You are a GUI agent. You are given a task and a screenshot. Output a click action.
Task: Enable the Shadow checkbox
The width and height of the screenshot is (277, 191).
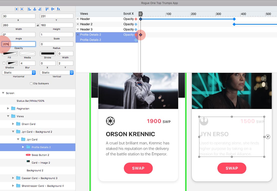(x=4, y=63)
